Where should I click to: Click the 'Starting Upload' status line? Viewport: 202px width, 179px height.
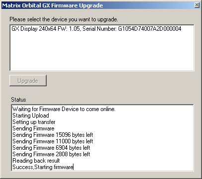coord(31,116)
